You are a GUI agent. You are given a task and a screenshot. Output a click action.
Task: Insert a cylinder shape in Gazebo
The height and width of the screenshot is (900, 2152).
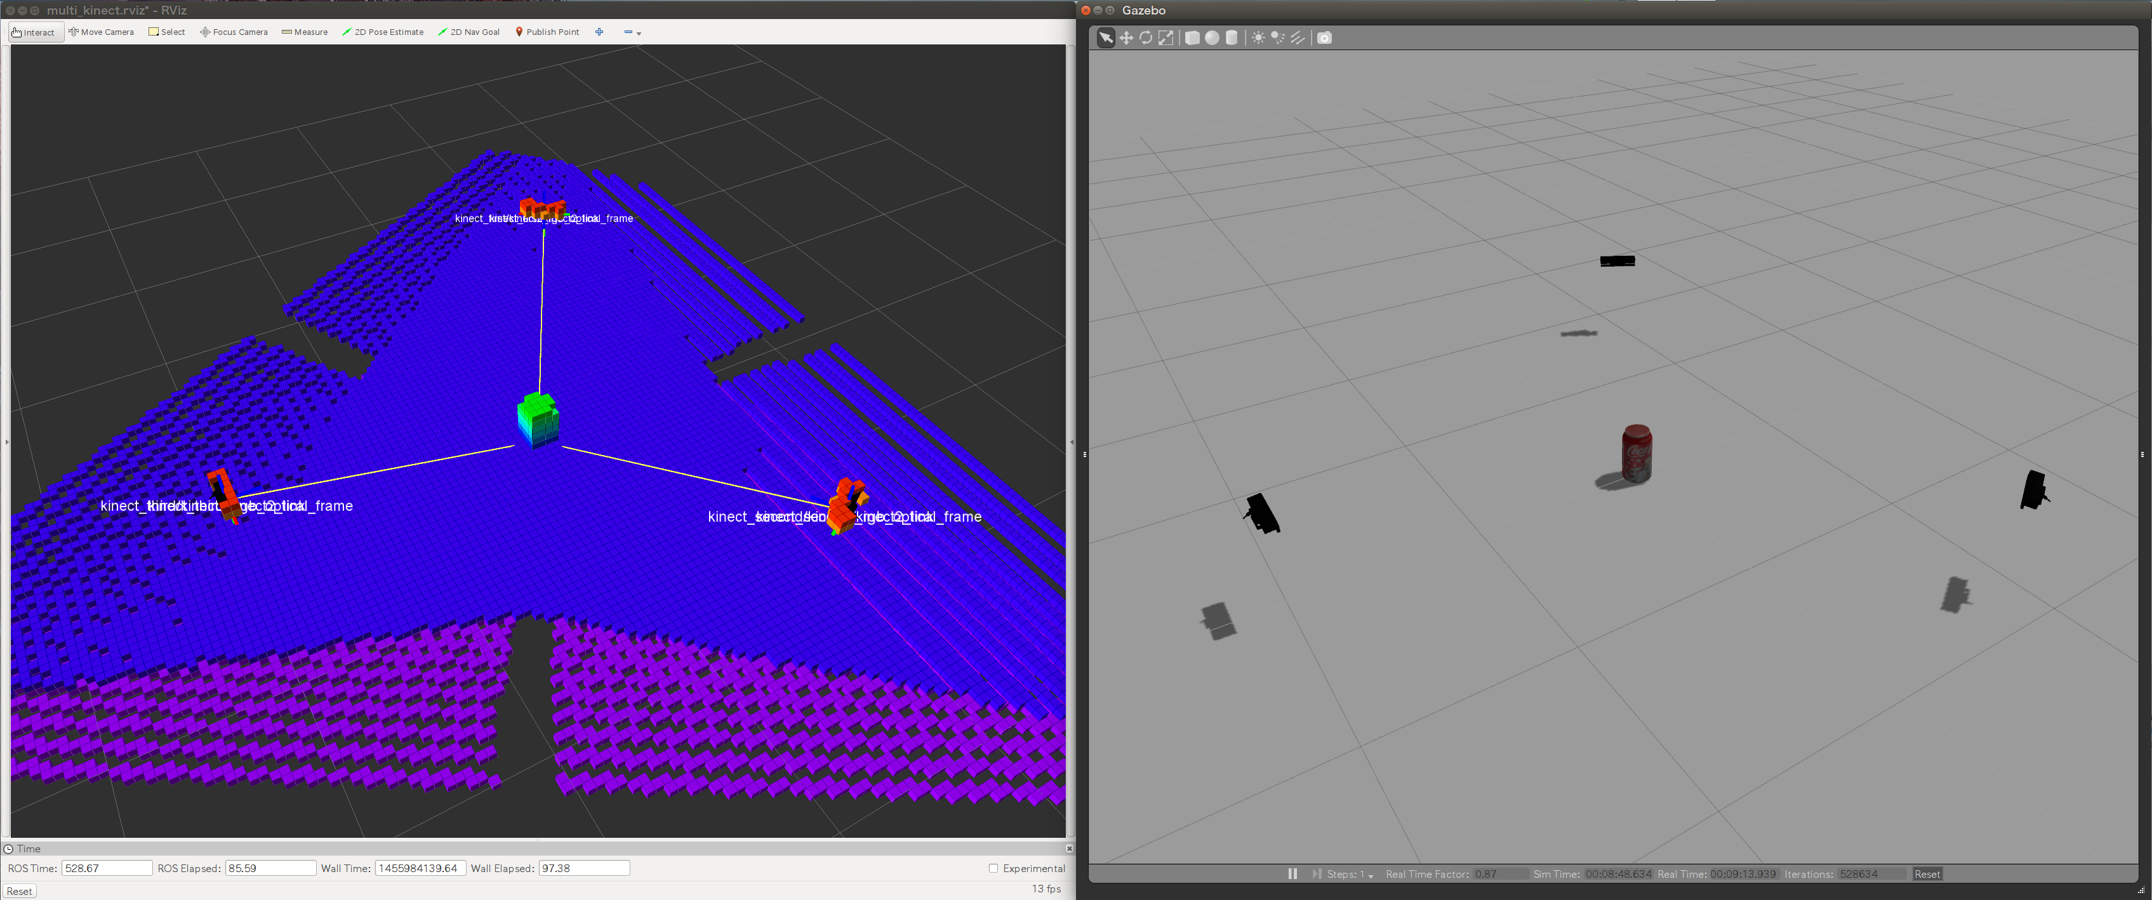pyautogui.click(x=1232, y=37)
